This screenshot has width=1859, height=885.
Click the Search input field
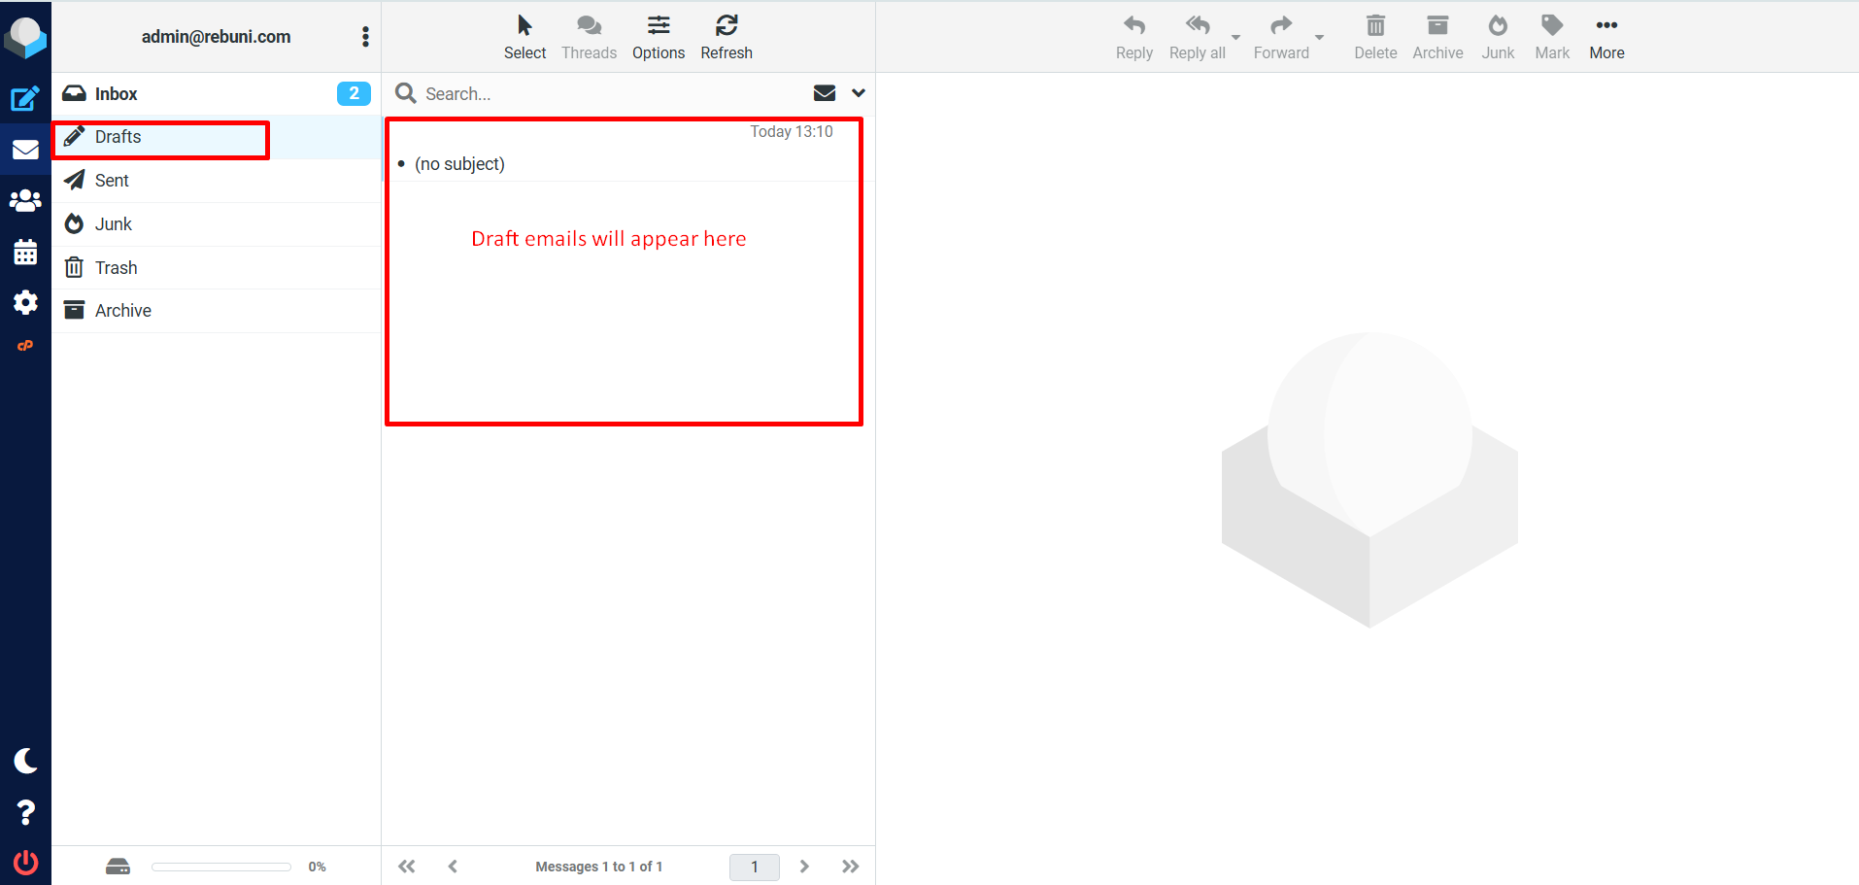click(x=612, y=94)
